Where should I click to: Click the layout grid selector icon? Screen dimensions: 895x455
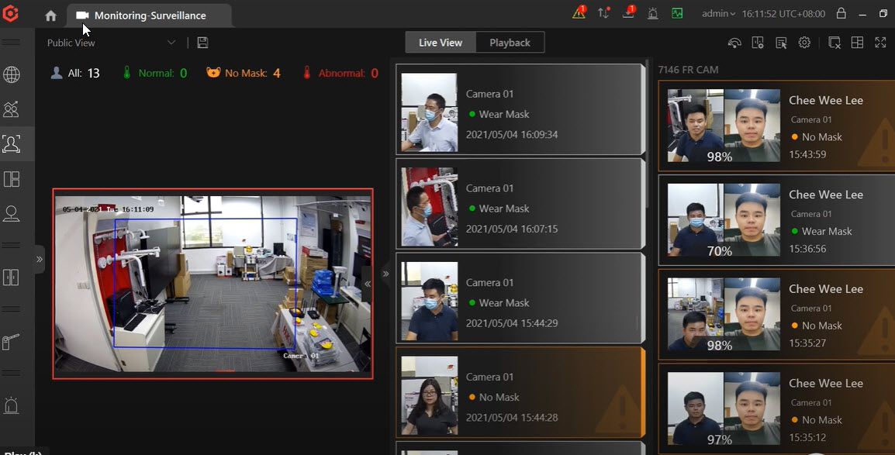click(858, 43)
